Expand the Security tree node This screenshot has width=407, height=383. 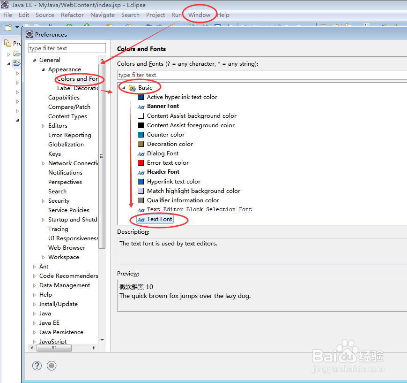pos(44,201)
